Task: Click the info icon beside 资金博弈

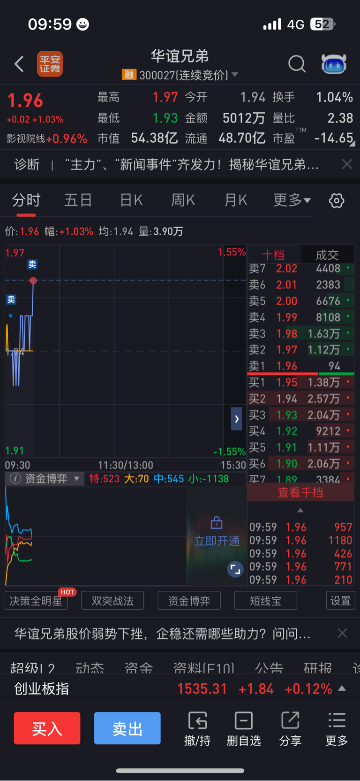Action: coord(15,479)
